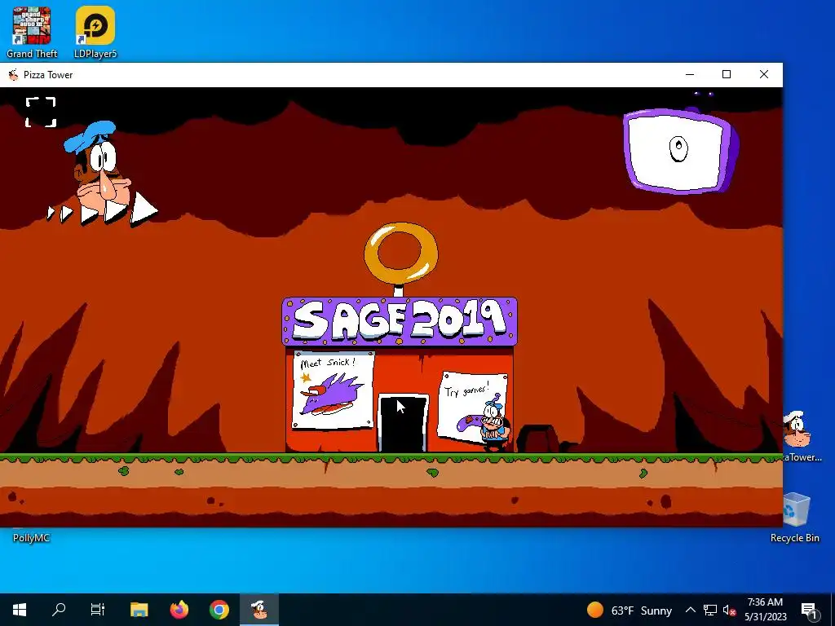Open Task View from the taskbar
This screenshot has width=835, height=626.
[98, 610]
